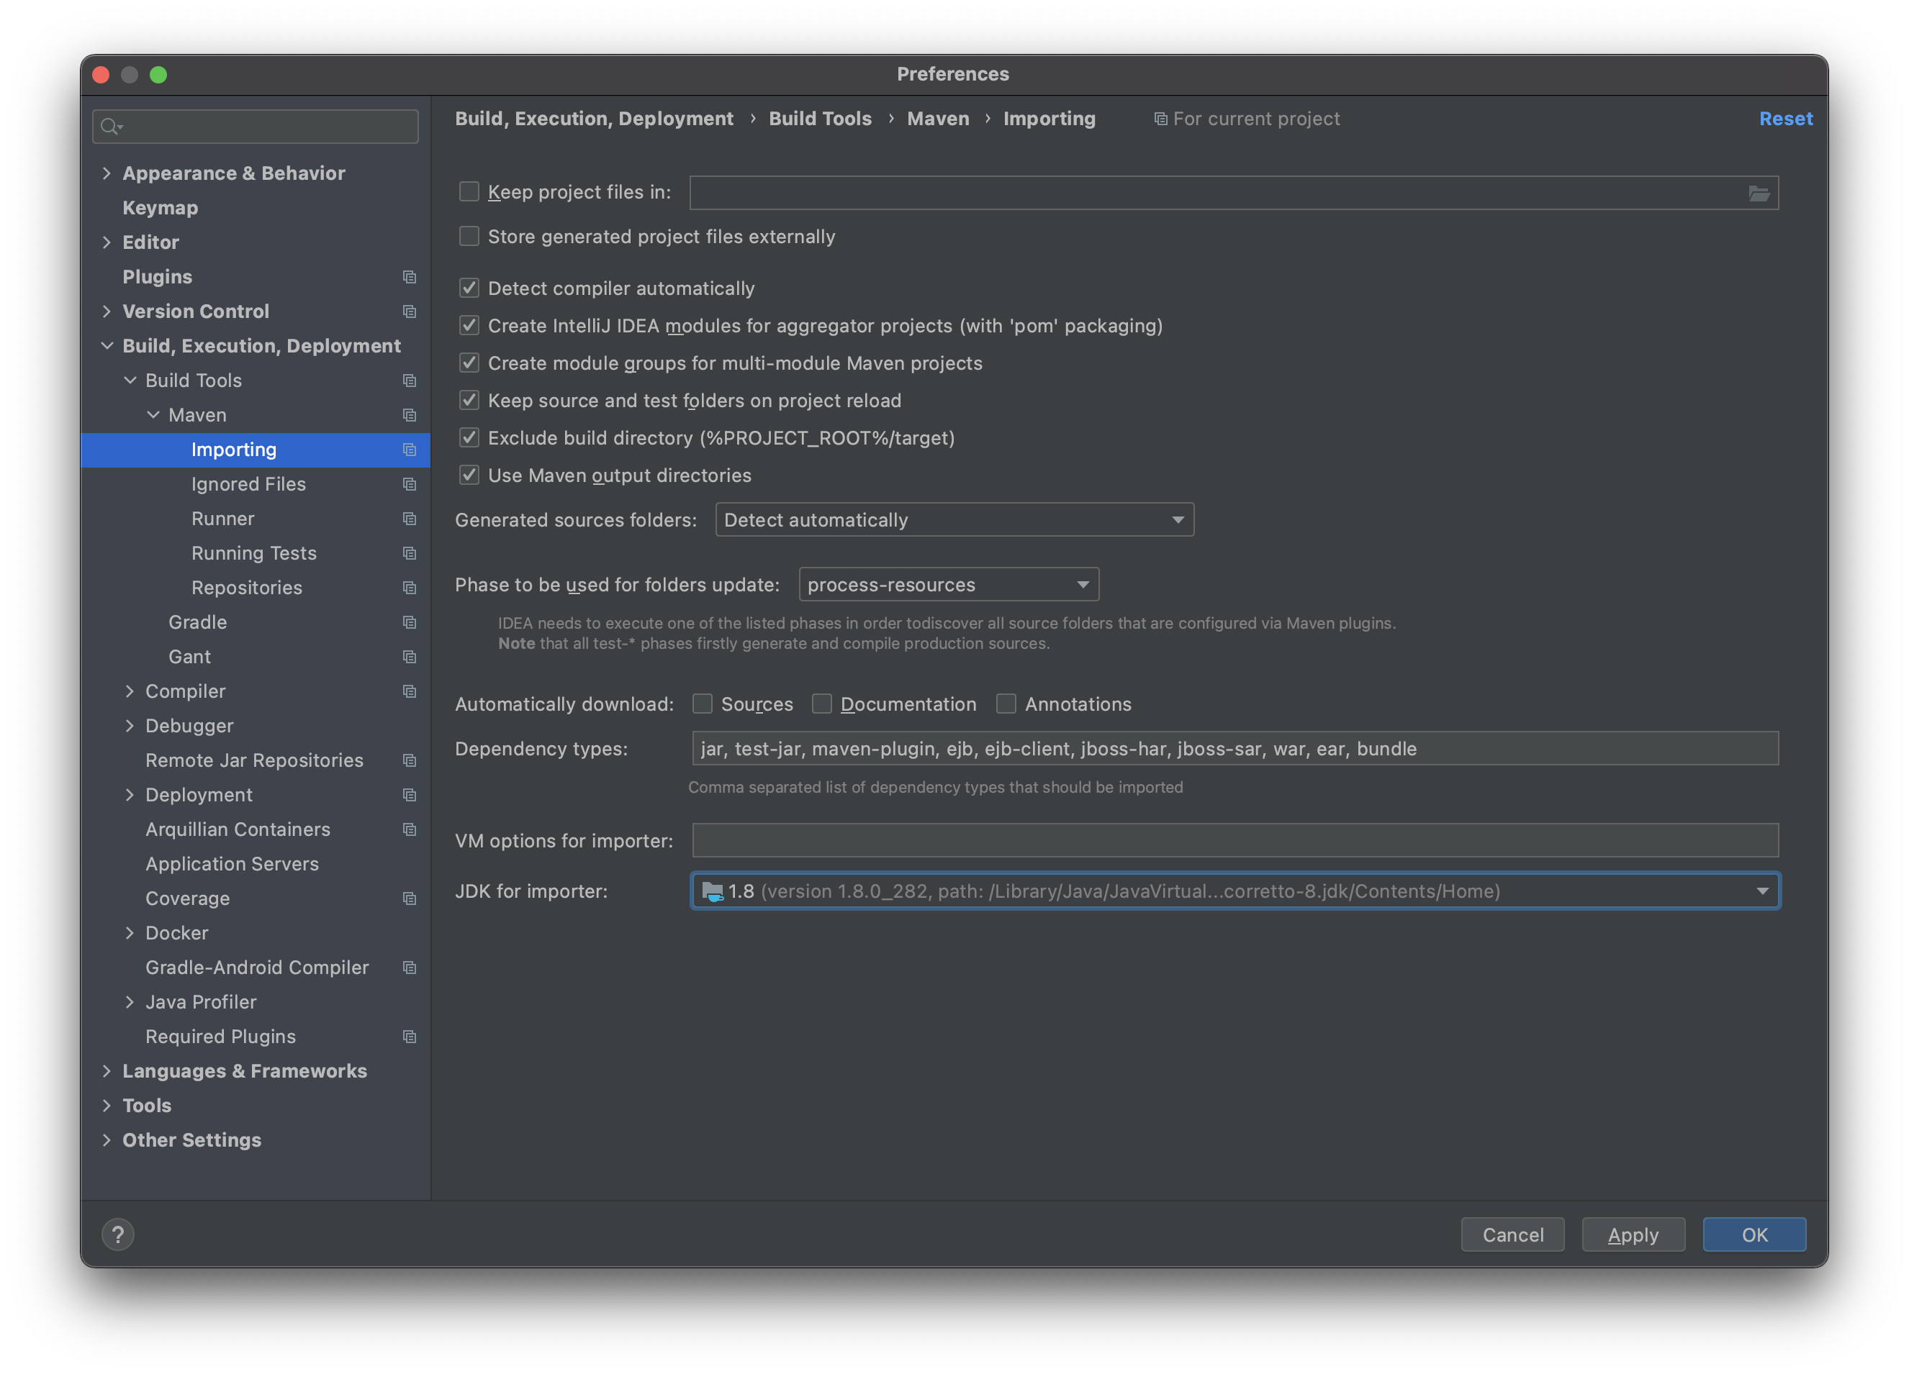Click the help question mark icon
This screenshot has height=1374, width=1909.
coord(118,1234)
